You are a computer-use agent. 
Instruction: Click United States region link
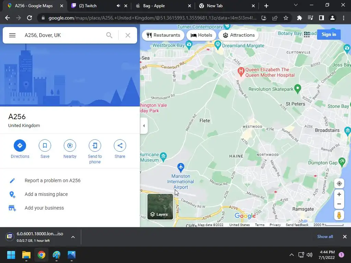[239, 225]
